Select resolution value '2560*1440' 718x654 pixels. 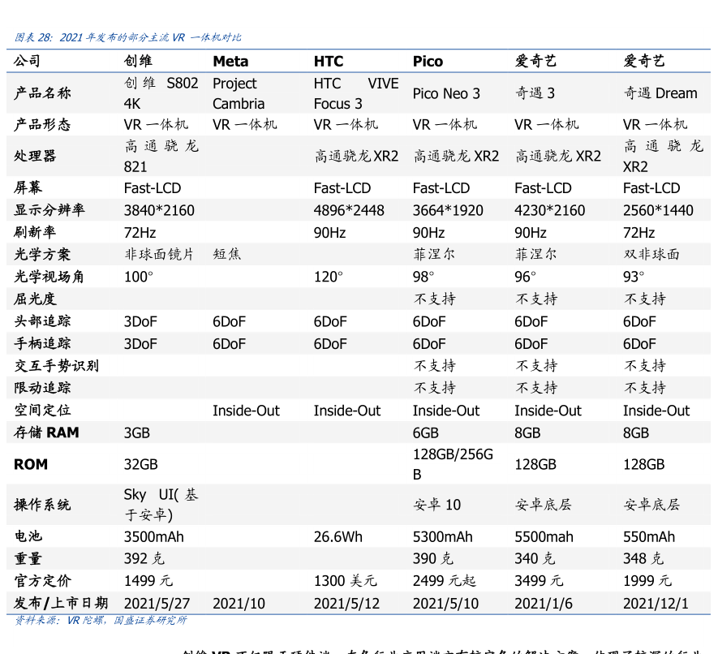coord(659,211)
